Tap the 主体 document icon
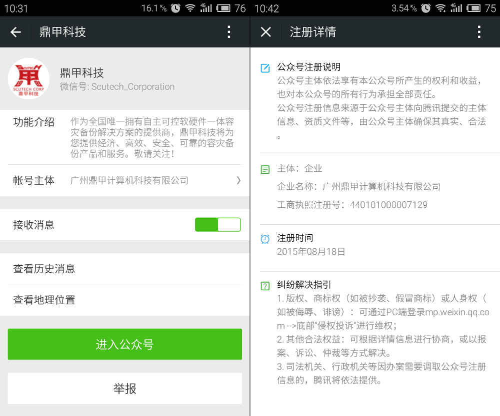Viewport: 500px width, 416px height. click(265, 169)
